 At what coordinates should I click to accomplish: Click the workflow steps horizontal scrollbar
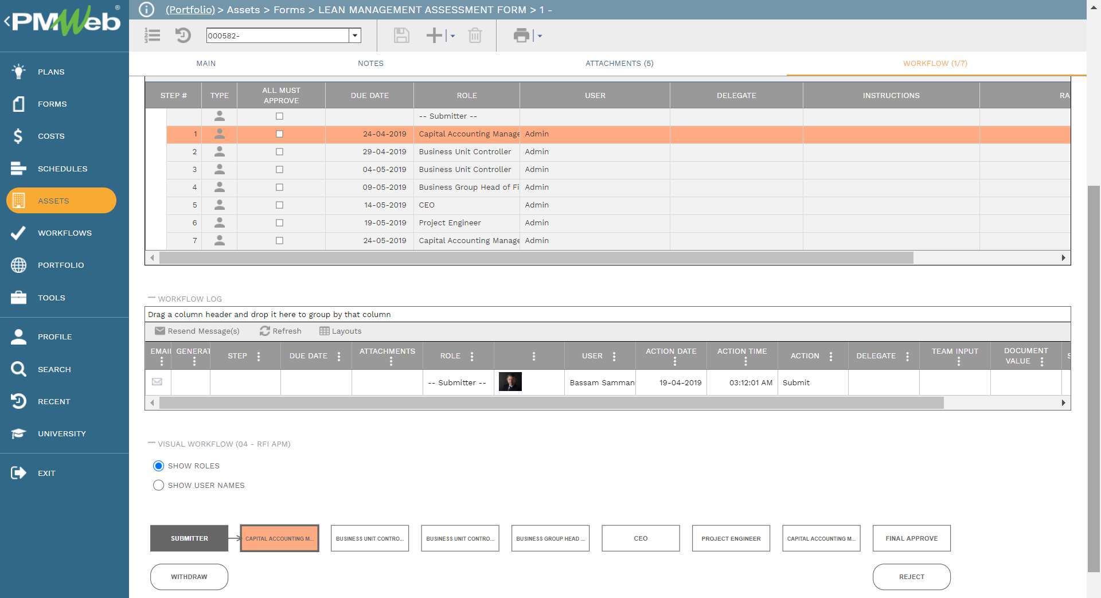(x=536, y=258)
